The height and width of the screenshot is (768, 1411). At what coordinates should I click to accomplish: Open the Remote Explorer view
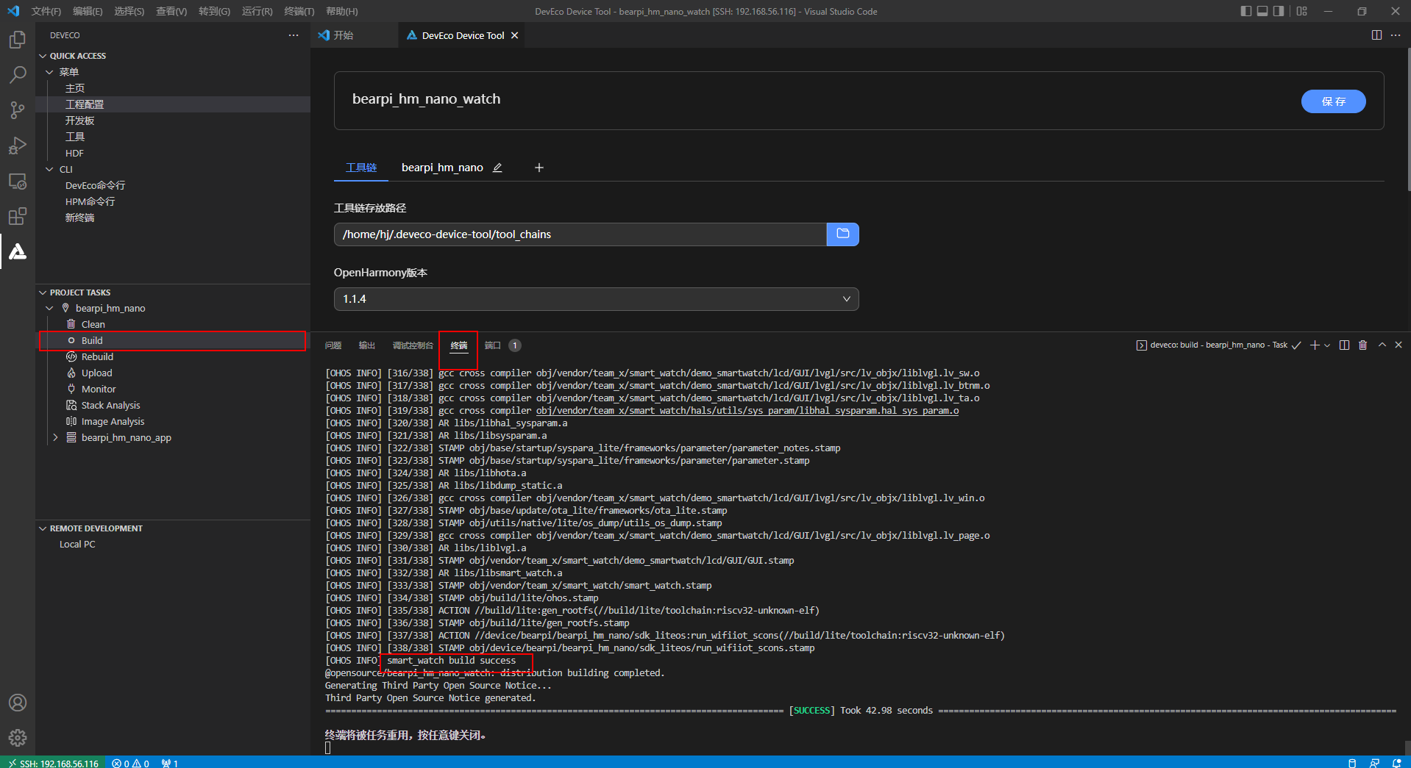pyautogui.click(x=18, y=181)
